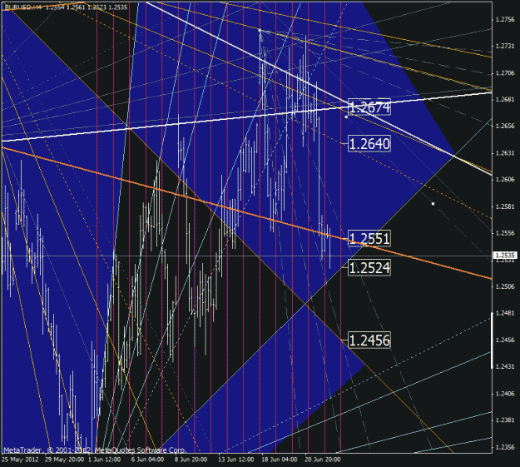Click the 1.2681 price scale value
Image resolution: width=520 pixels, height=467 pixels.
[x=505, y=100]
